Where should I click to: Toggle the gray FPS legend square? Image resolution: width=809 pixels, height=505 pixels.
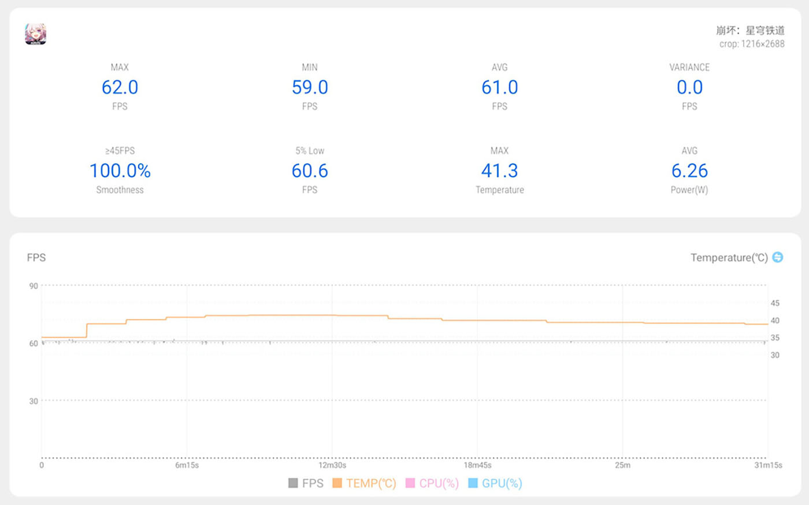(293, 483)
